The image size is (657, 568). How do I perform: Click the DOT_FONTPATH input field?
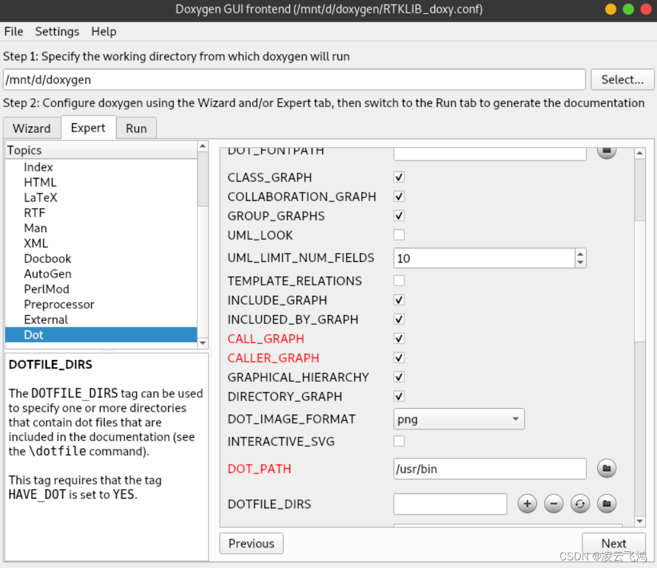click(x=490, y=153)
